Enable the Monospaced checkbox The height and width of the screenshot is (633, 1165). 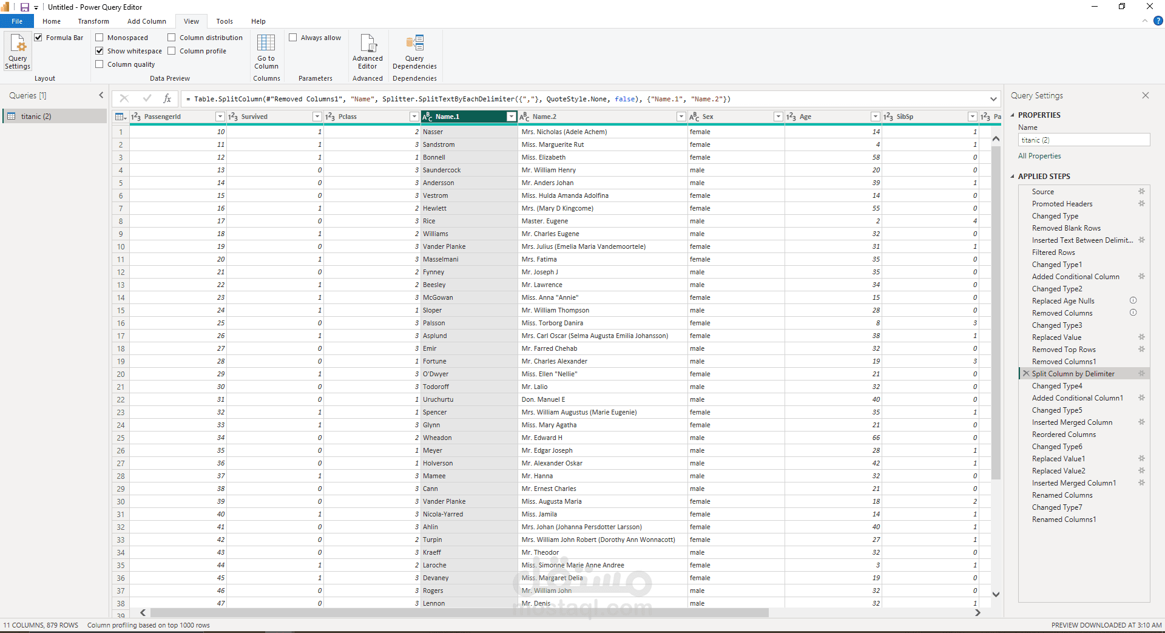(100, 38)
